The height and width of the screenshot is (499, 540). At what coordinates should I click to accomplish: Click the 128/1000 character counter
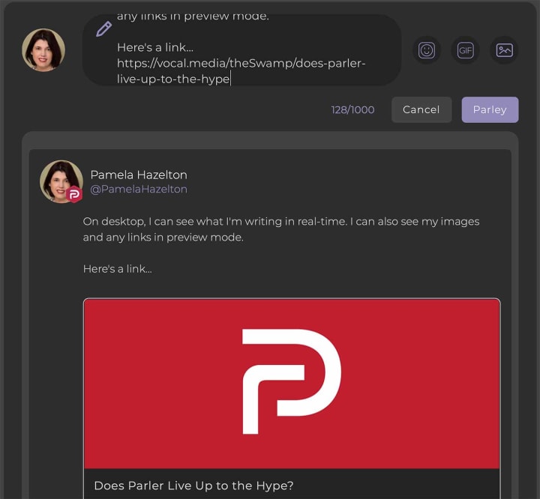352,110
